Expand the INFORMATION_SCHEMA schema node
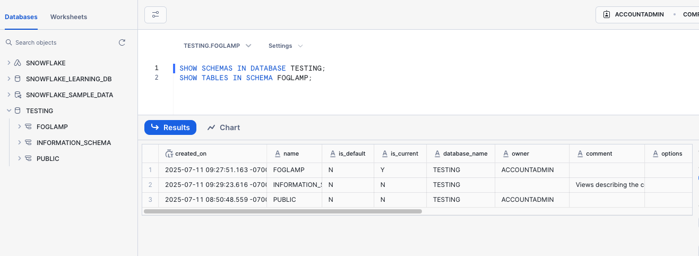Image resolution: width=699 pixels, height=256 pixels. 19,143
